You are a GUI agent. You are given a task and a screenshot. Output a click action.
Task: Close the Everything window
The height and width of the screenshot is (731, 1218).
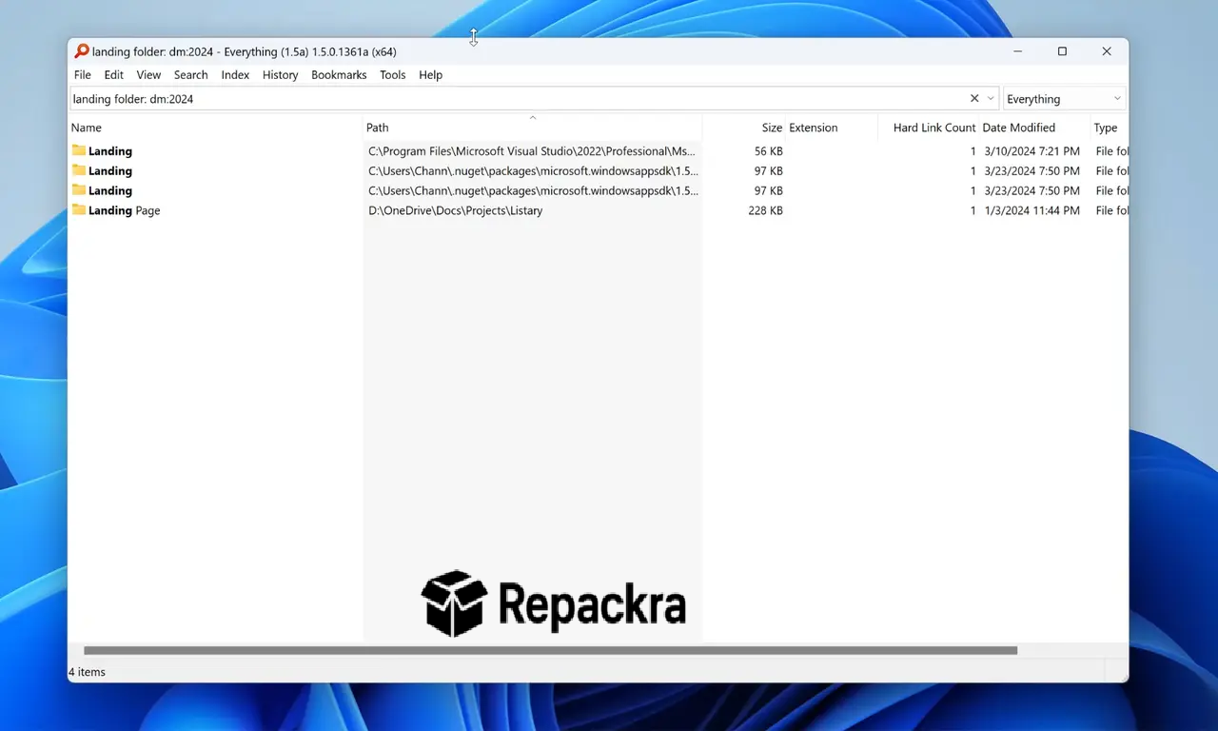(x=1107, y=51)
